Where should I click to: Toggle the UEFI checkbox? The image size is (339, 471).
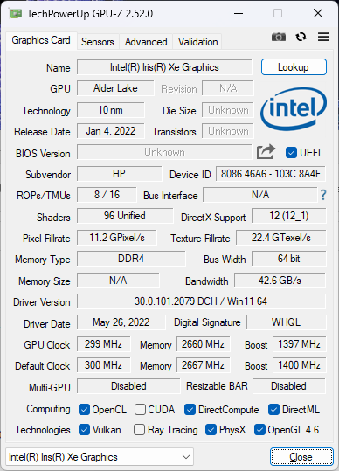pyautogui.click(x=291, y=153)
